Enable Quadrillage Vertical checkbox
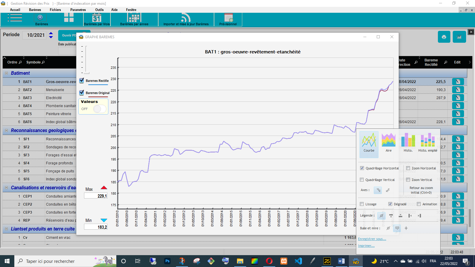Image resolution: width=475 pixels, height=267 pixels. click(362, 180)
